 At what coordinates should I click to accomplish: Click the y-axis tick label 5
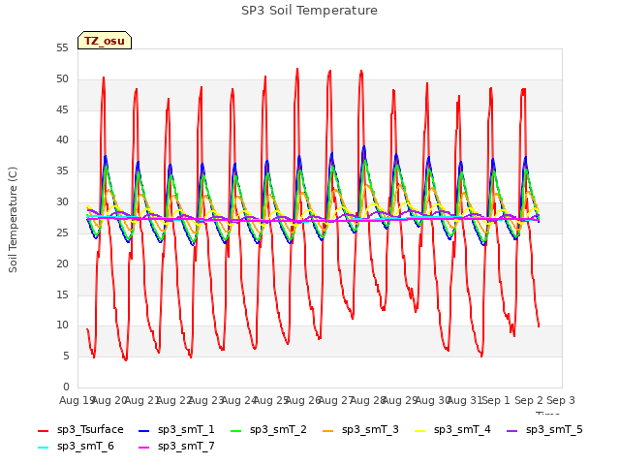66,356
